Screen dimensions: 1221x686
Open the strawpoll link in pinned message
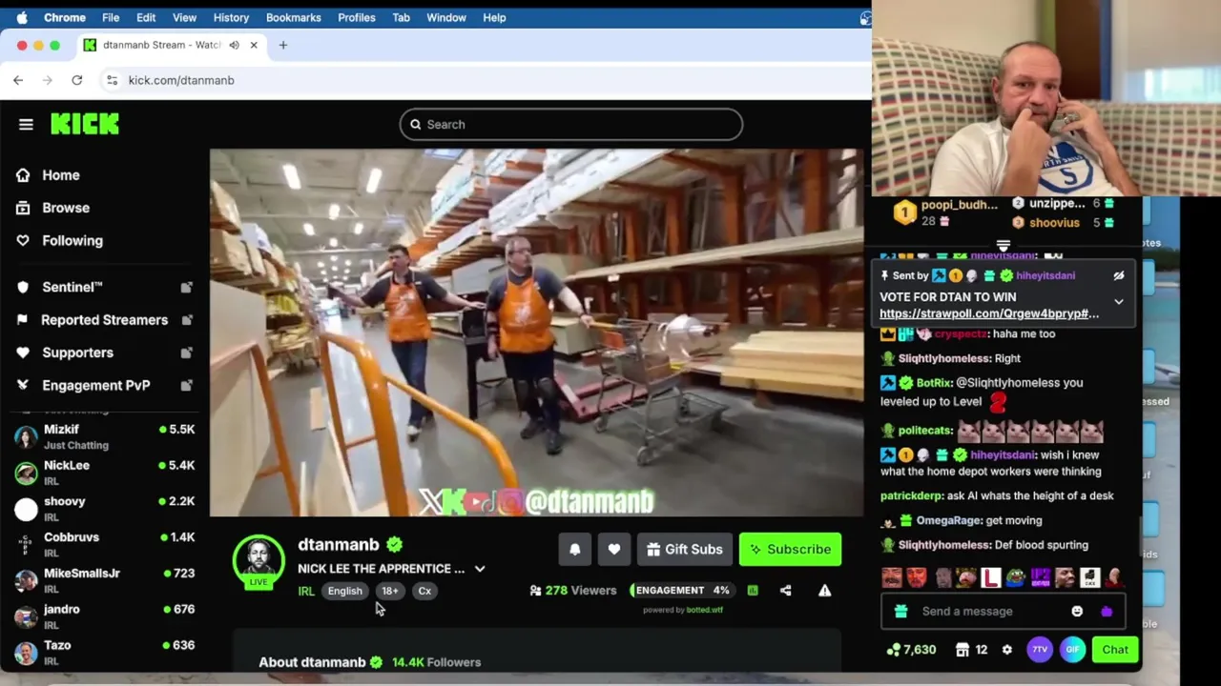point(989,313)
